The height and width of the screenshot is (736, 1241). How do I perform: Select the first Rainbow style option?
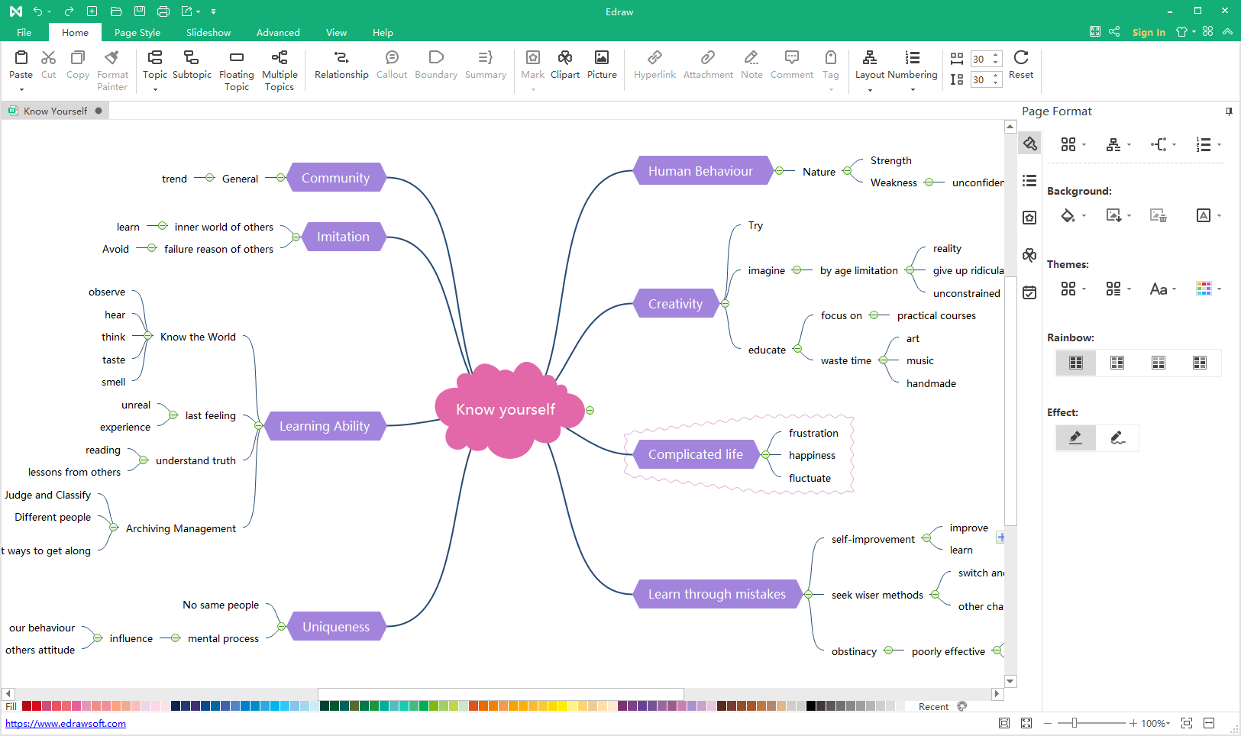1075,363
